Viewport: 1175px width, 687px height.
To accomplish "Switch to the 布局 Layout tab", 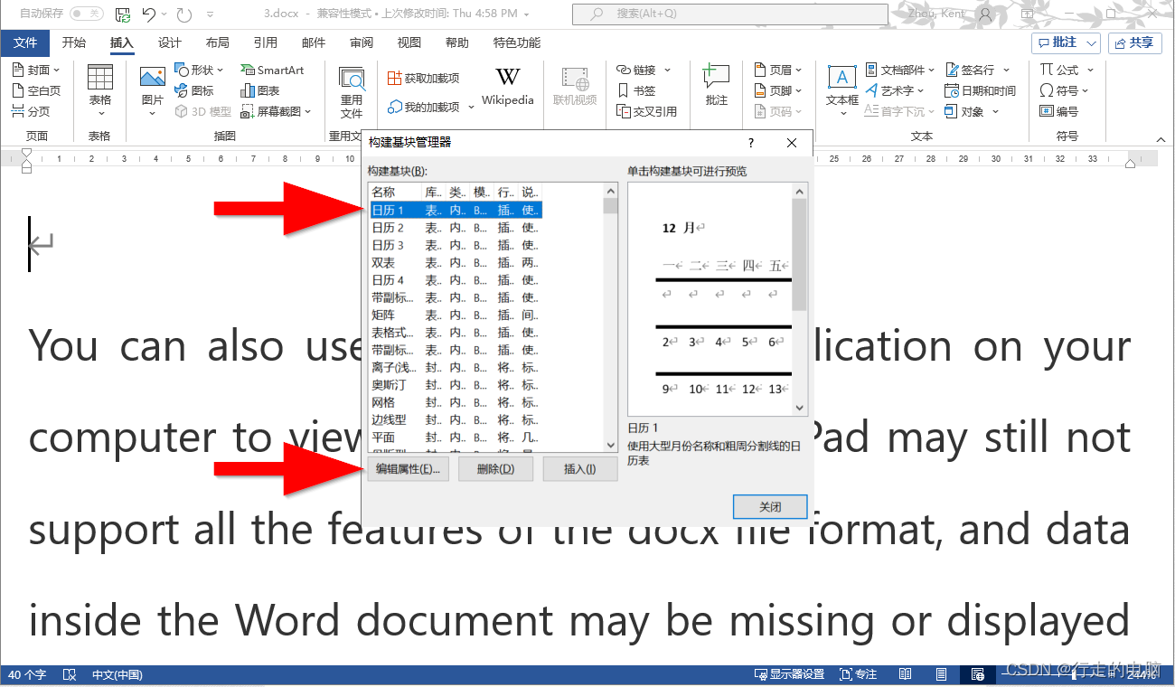I will (x=217, y=42).
